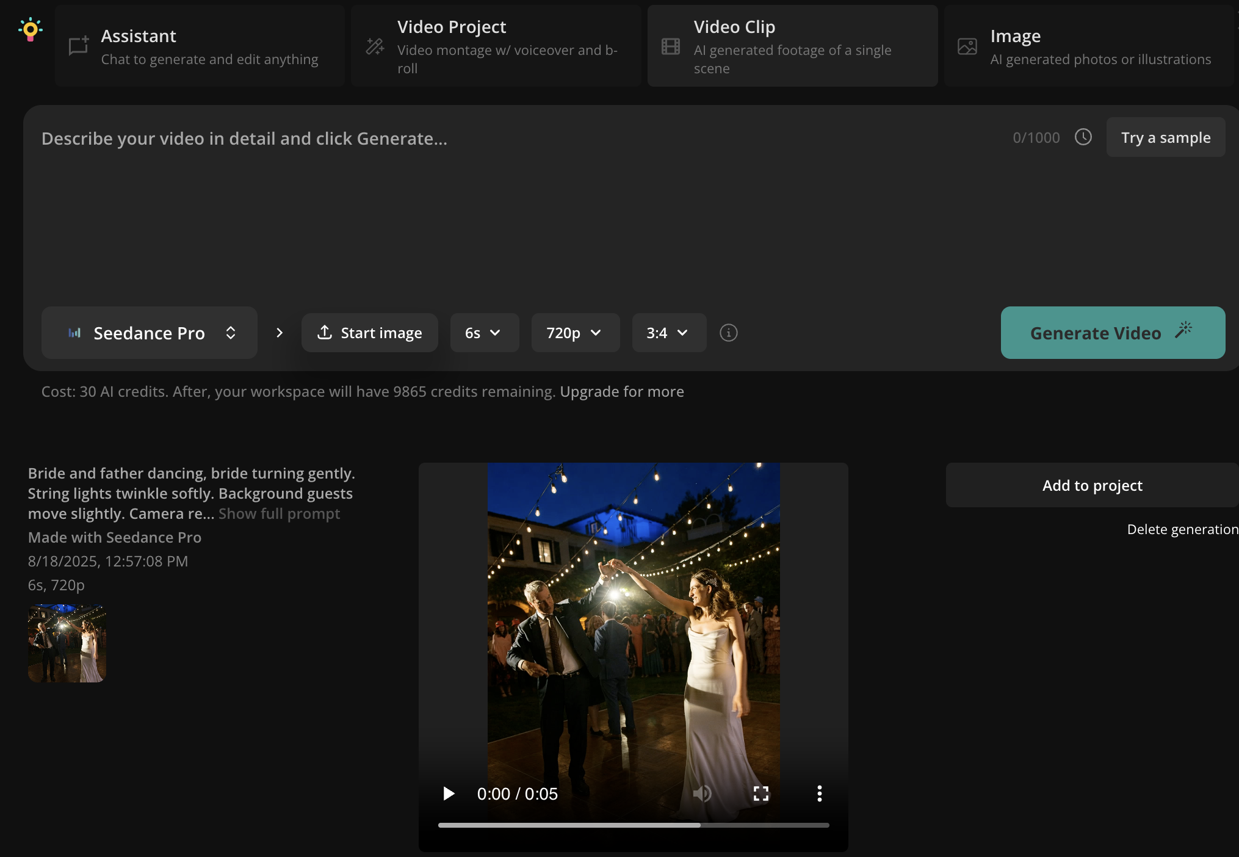This screenshot has height=857, width=1239.
Task: Open video three-dot options menu
Action: (x=819, y=794)
